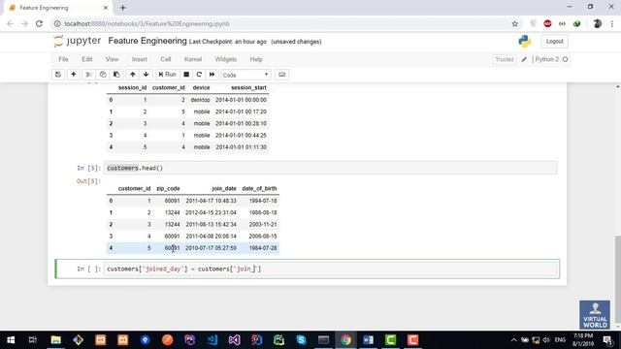The image size is (621, 349).
Task: Click the Out[5] output prompt
Action: pyautogui.click(x=88, y=181)
